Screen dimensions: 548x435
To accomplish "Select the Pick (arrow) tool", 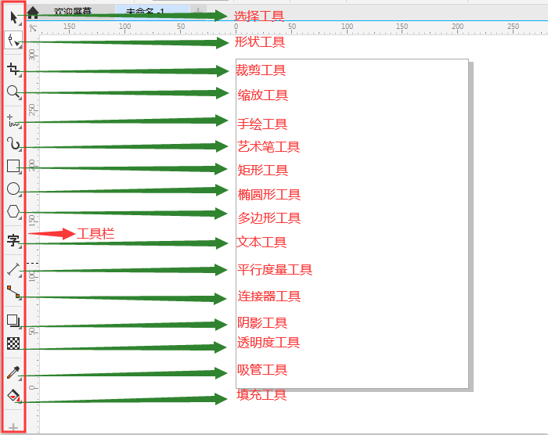I will tap(13, 17).
